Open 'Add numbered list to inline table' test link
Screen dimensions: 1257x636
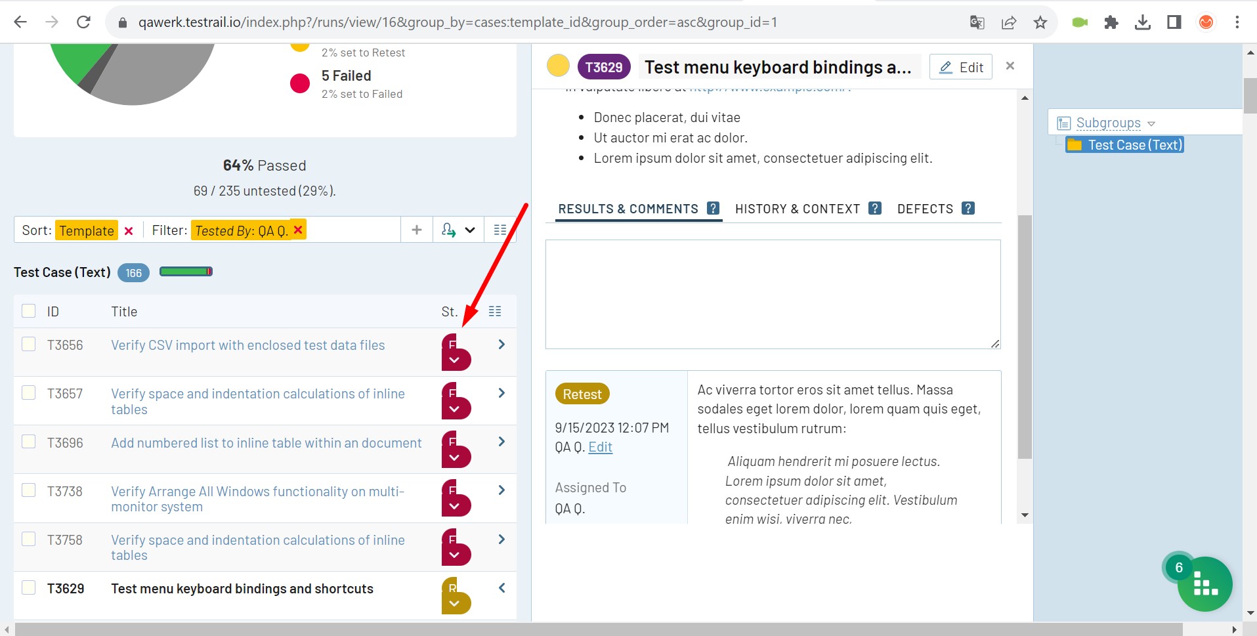(x=266, y=443)
